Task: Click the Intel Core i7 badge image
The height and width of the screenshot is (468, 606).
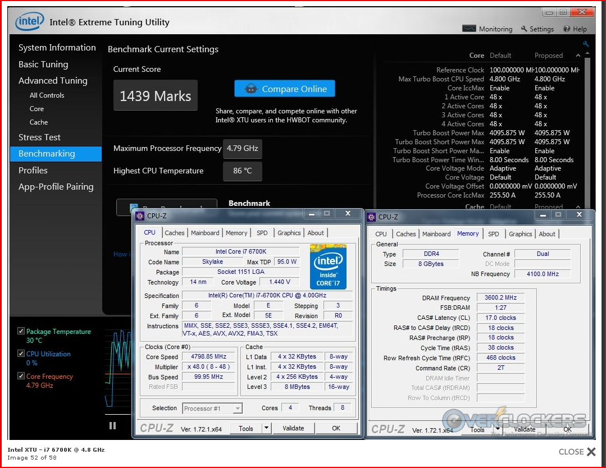Action: coord(328,267)
